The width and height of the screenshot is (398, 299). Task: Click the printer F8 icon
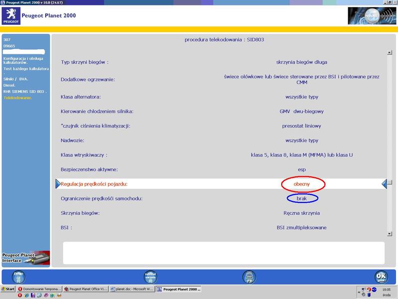[249, 277]
